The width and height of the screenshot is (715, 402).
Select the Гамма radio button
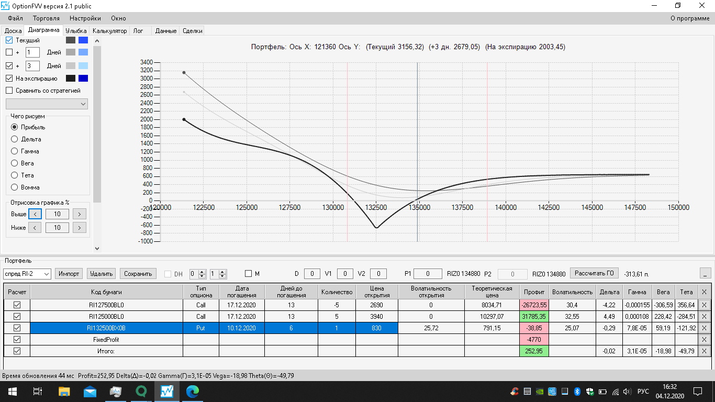click(x=15, y=151)
